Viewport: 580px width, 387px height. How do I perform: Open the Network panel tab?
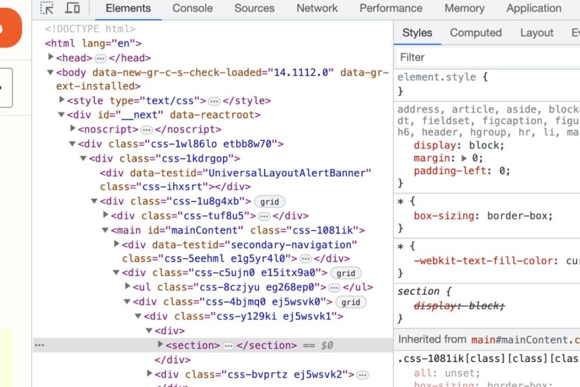point(317,8)
